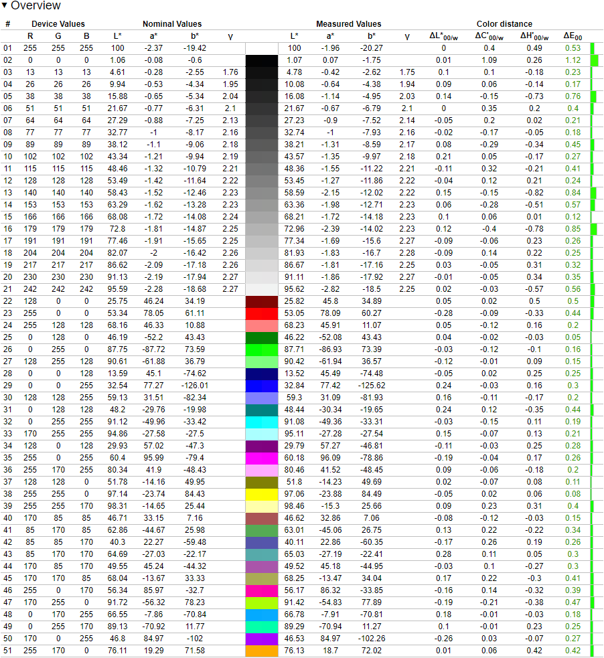The width and height of the screenshot is (604, 658).
Task: Select the pure blue swatch in row 29
Action: [262, 386]
